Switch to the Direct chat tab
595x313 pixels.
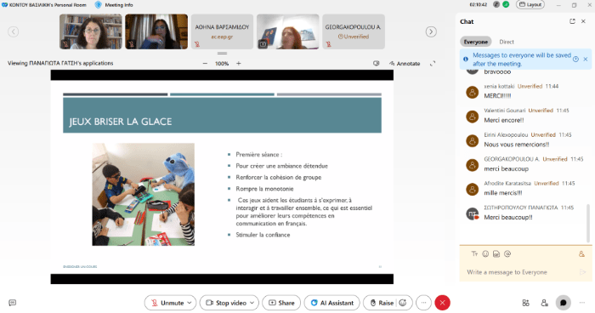[x=507, y=42]
